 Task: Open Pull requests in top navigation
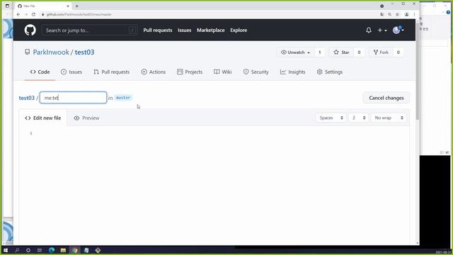click(x=158, y=30)
